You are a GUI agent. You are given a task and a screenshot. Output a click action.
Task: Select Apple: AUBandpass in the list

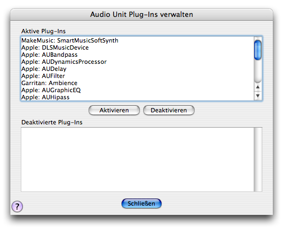[137, 55]
